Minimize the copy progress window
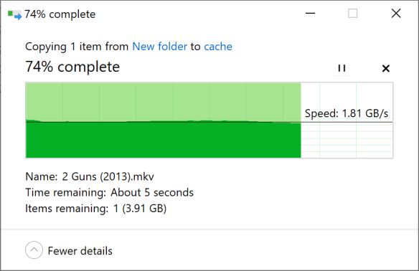 coord(310,13)
